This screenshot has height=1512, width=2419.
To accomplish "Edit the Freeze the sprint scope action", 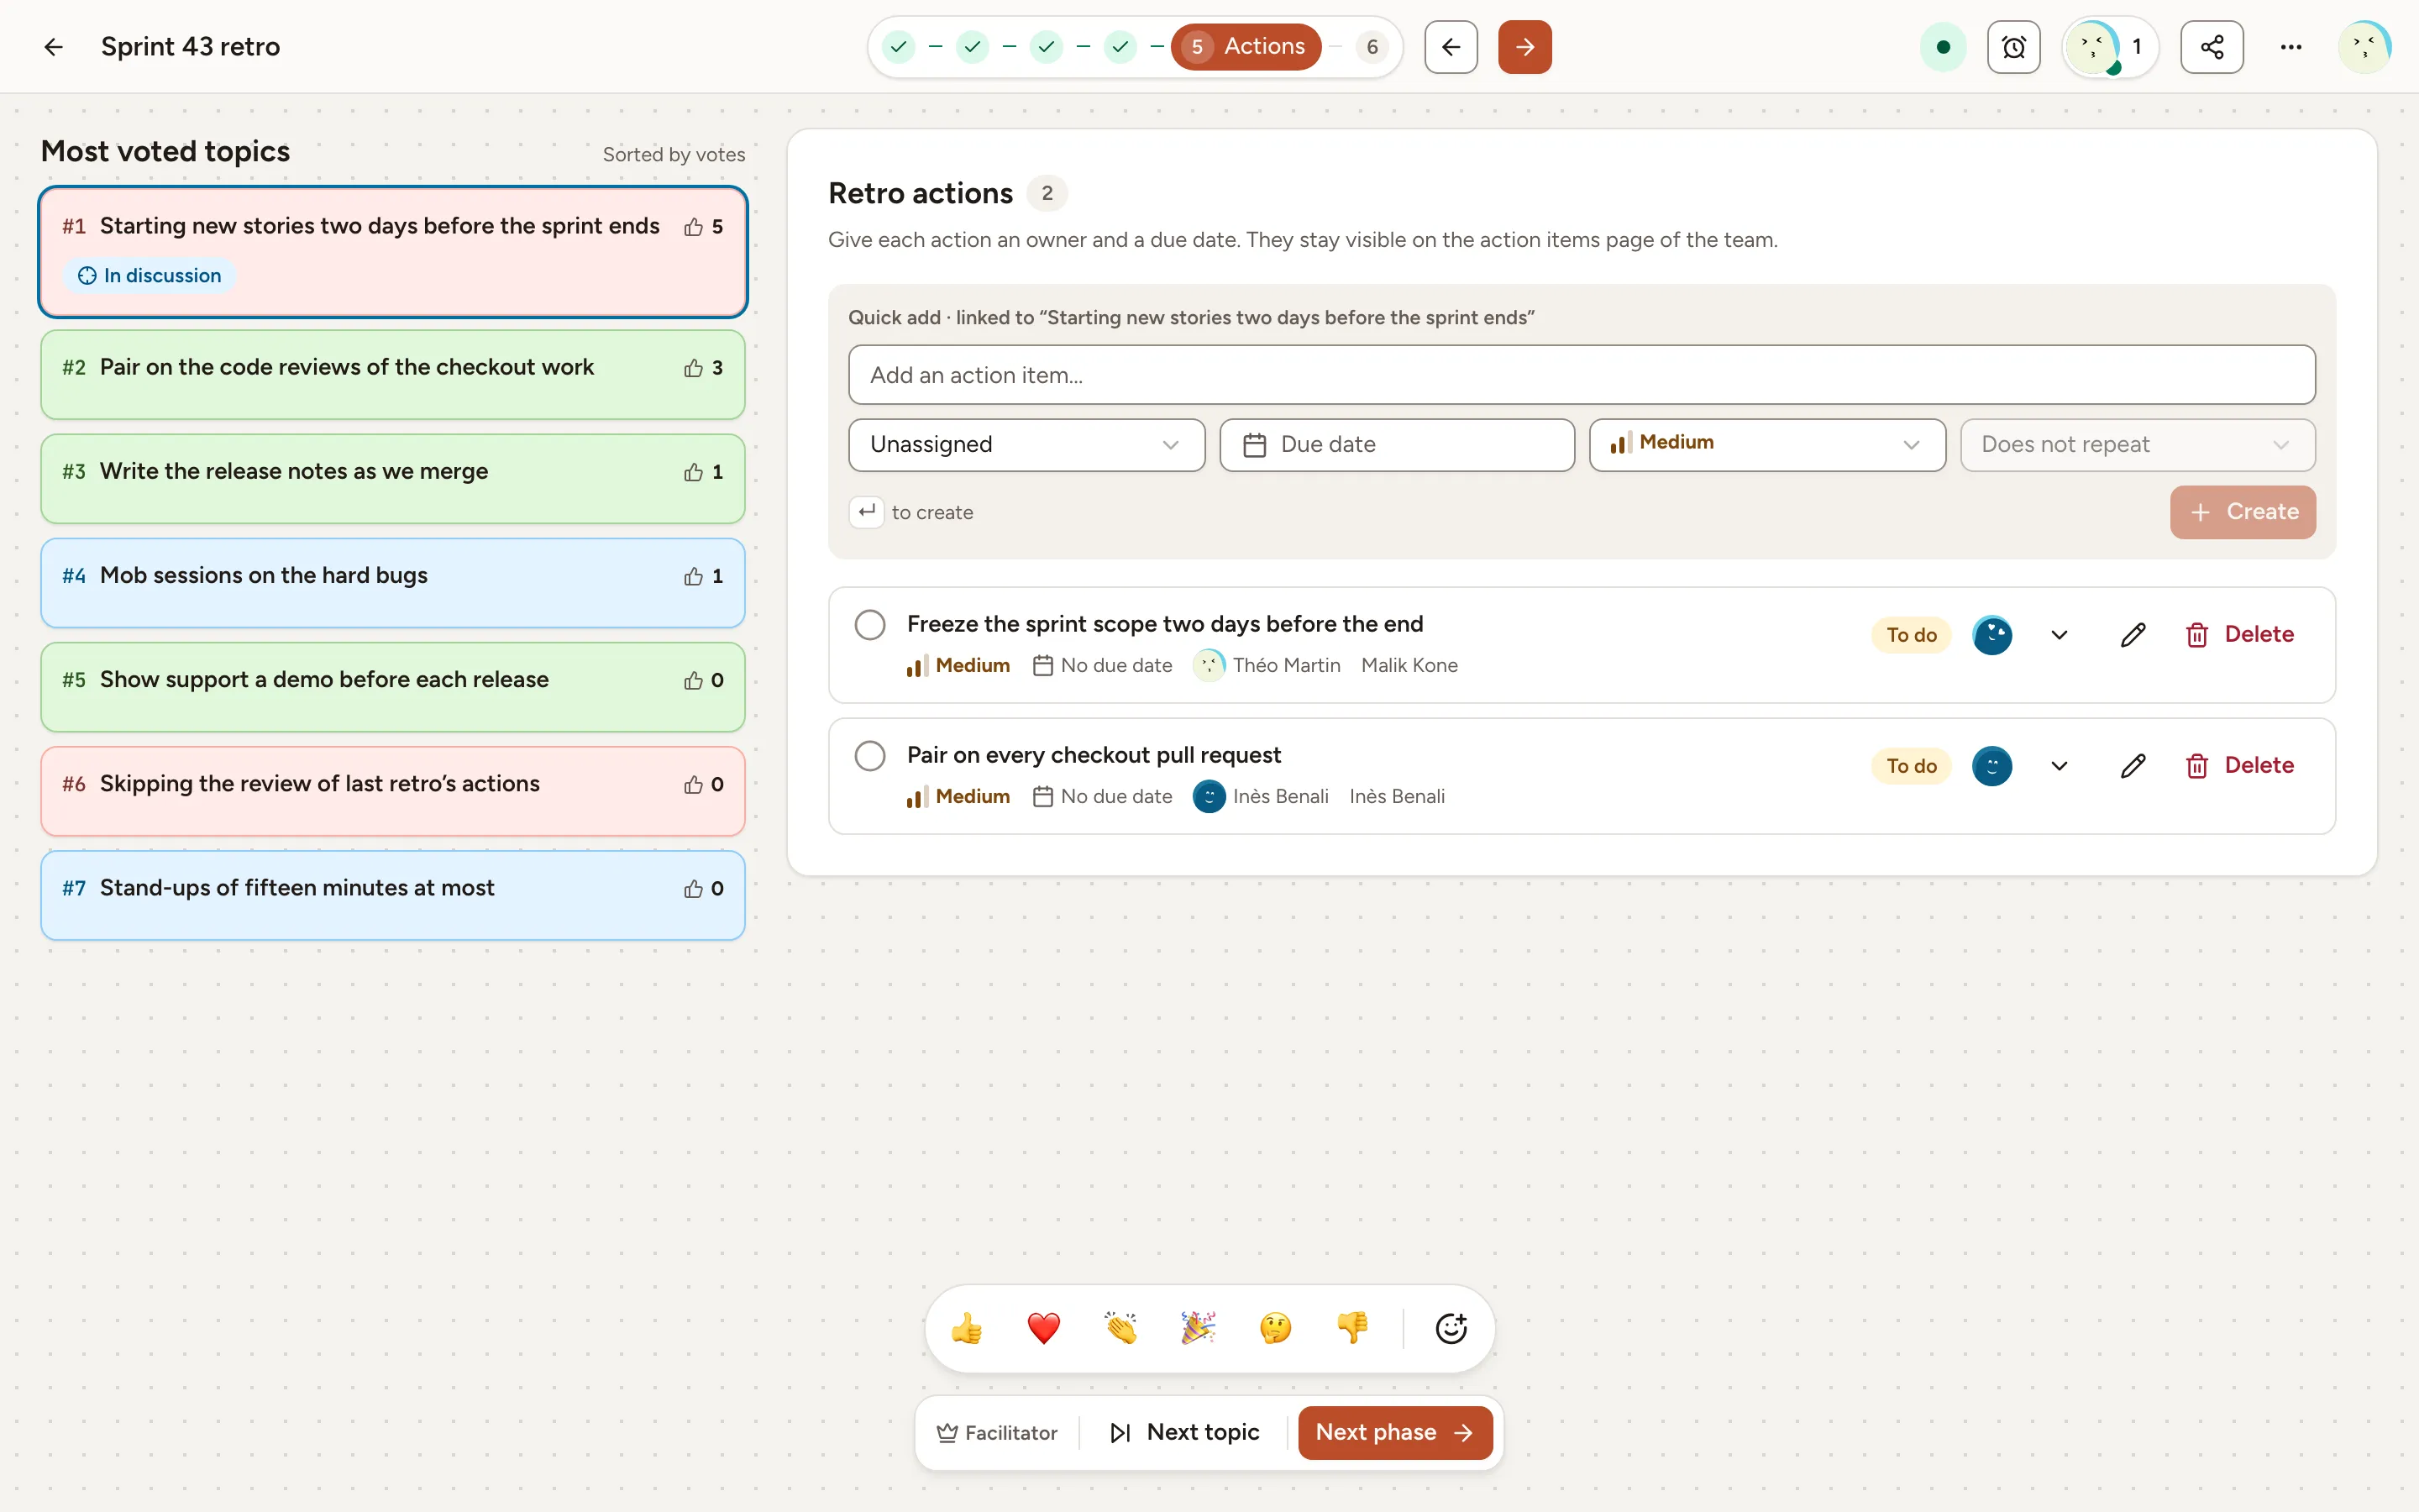I will coord(2133,635).
